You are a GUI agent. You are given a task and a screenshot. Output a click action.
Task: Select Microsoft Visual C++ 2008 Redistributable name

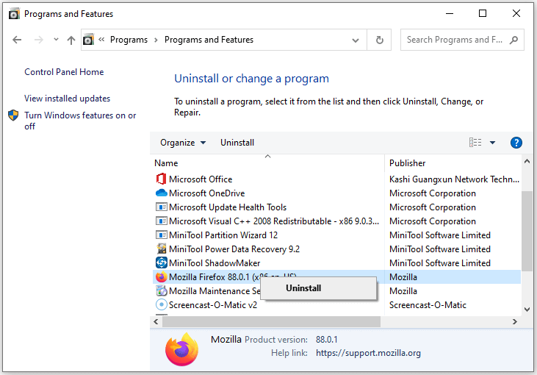tap(274, 221)
